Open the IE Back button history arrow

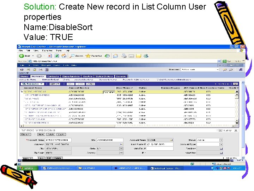point(33,56)
